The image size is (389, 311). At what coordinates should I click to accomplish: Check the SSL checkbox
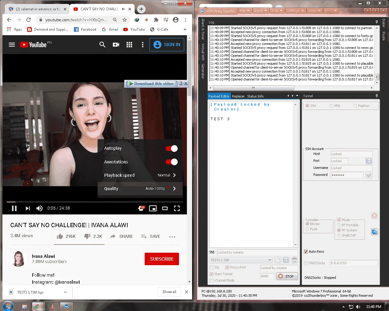click(212, 267)
